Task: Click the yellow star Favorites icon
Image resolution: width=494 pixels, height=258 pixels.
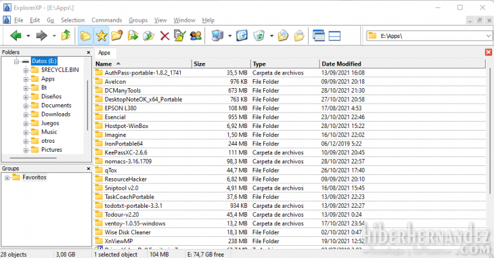Action: 101,35
